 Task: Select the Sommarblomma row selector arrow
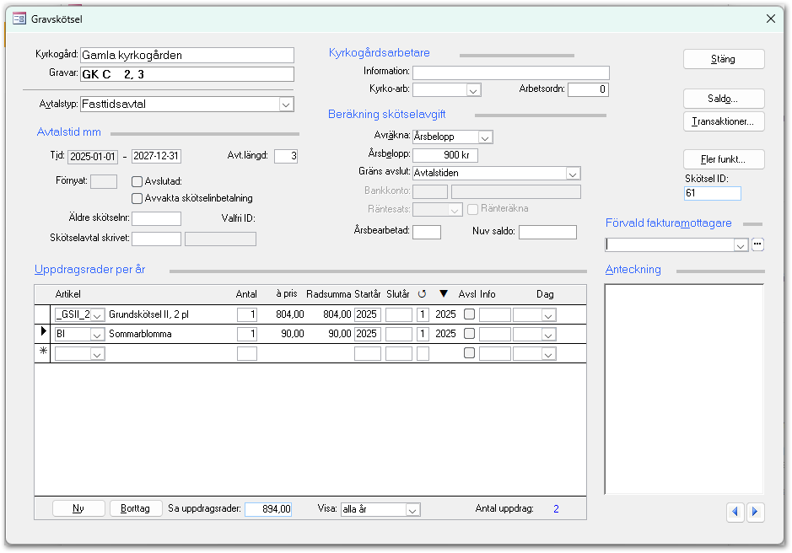(43, 332)
